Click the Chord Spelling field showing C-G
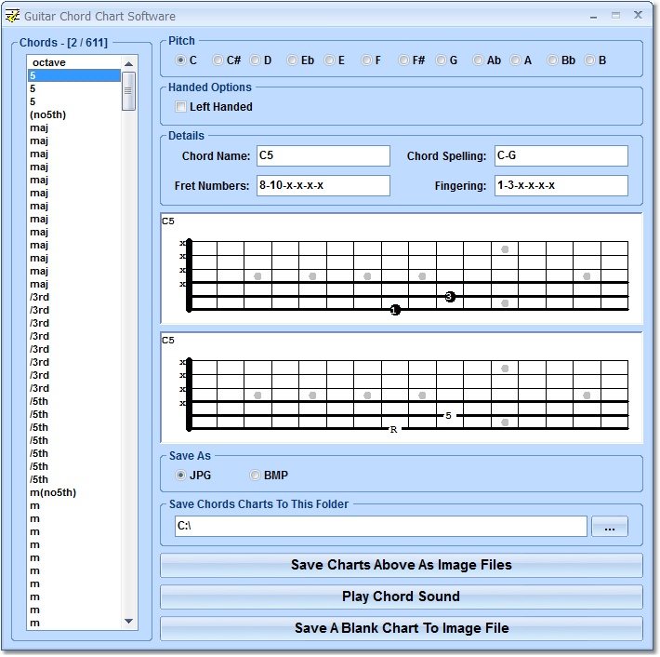The image size is (660, 657). point(561,156)
